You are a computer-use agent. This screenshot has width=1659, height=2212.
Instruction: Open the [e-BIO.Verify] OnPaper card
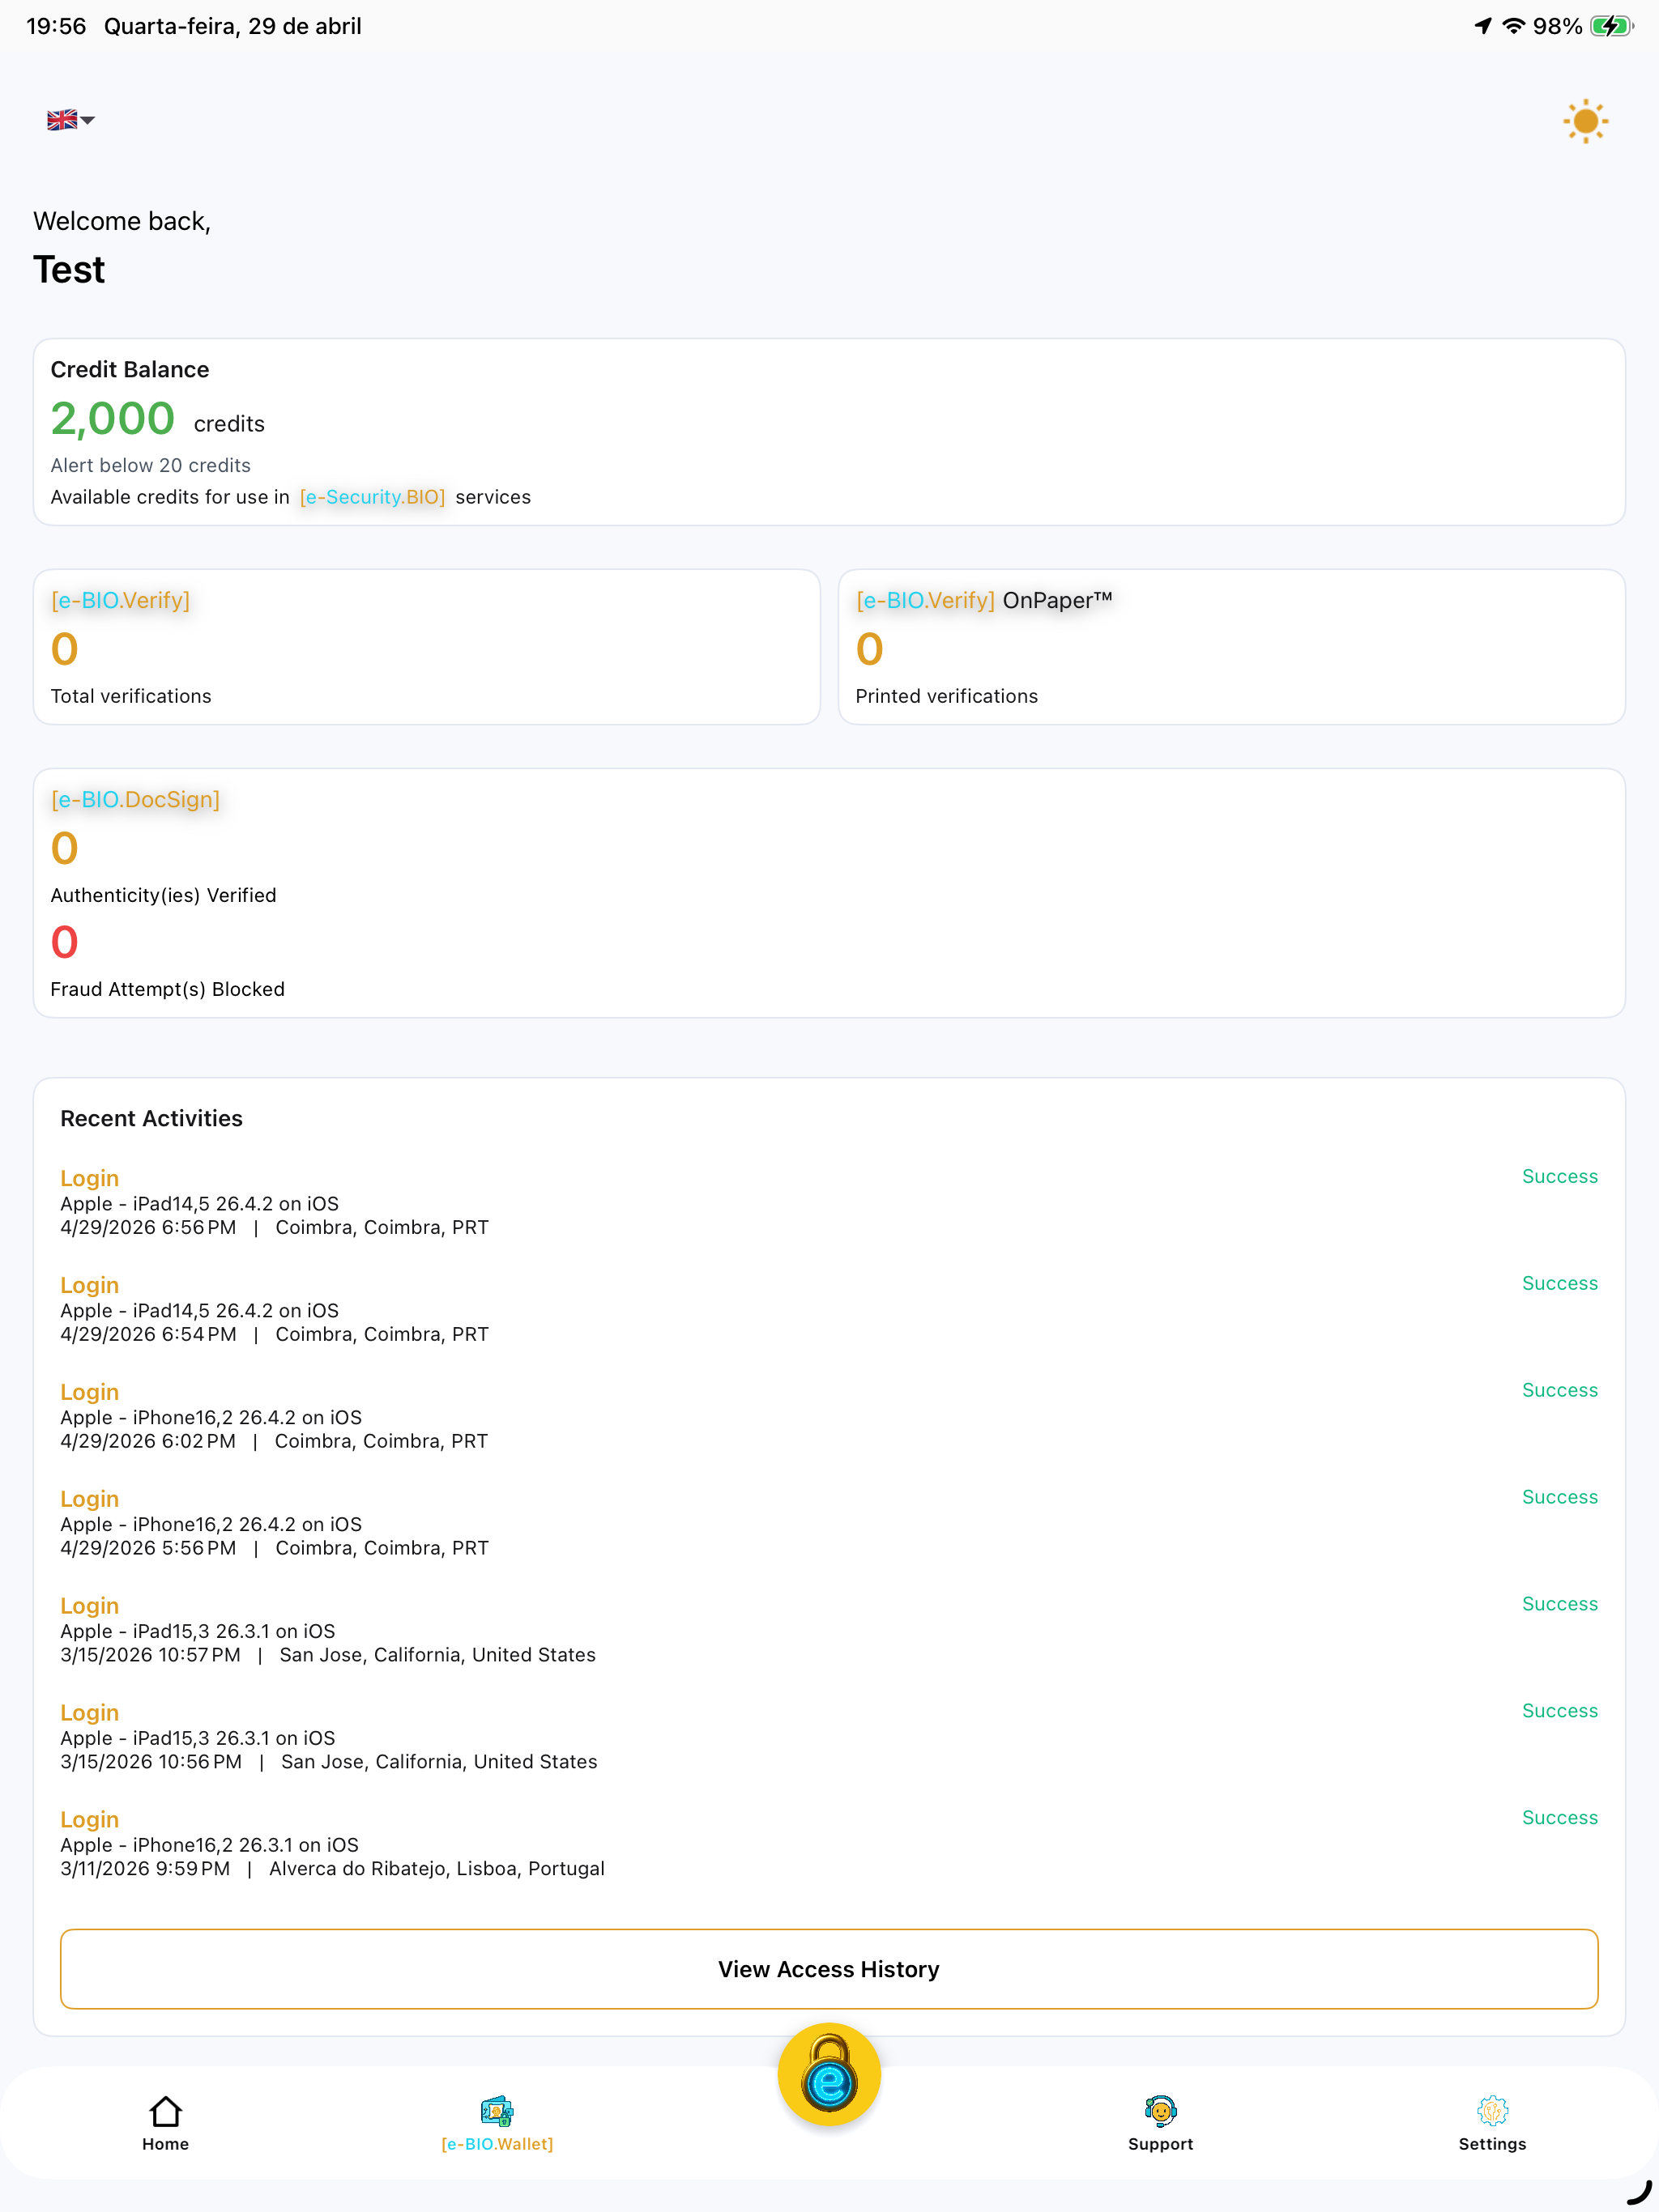[1230, 647]
